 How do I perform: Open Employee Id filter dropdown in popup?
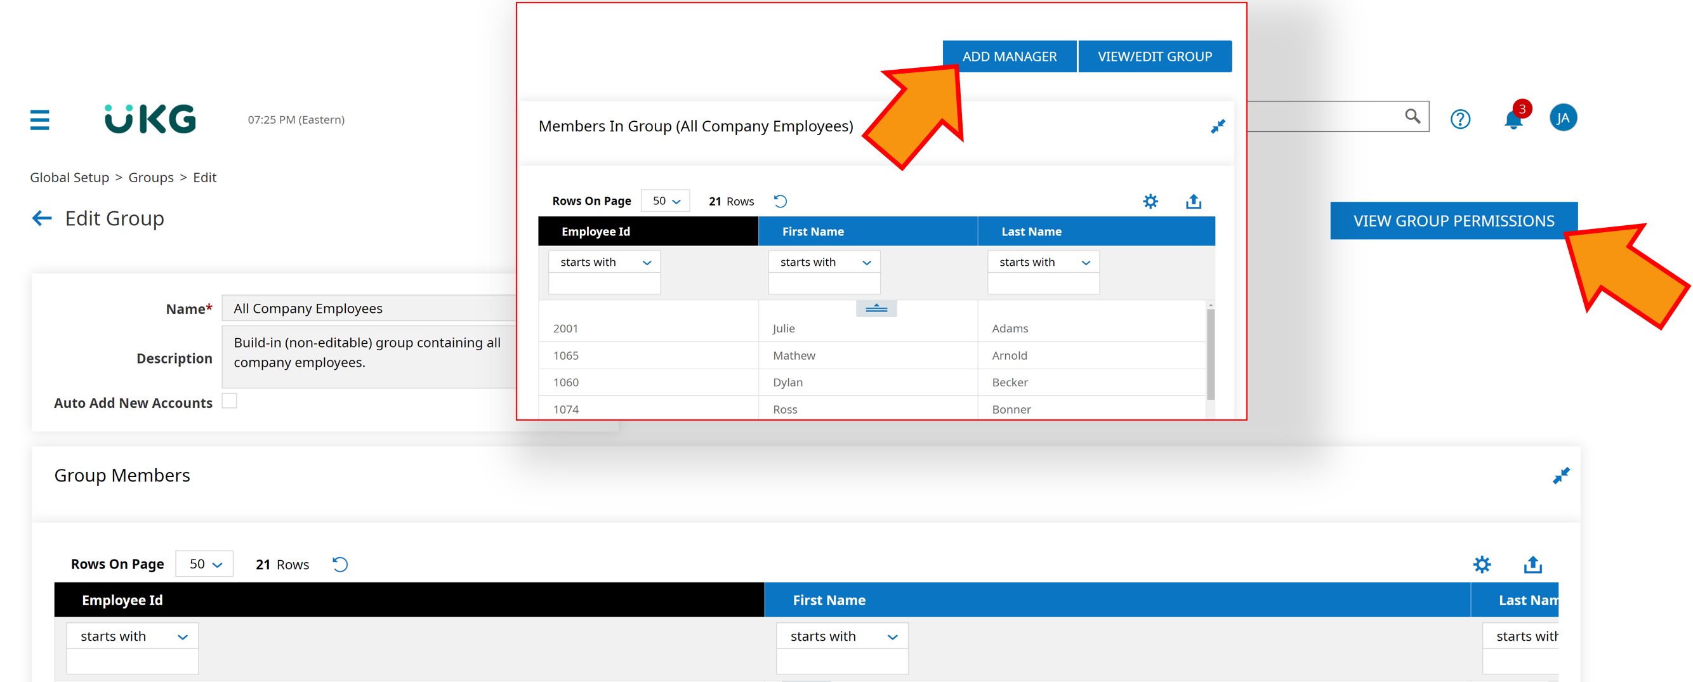pyautogui.click(x=604, y=262)
